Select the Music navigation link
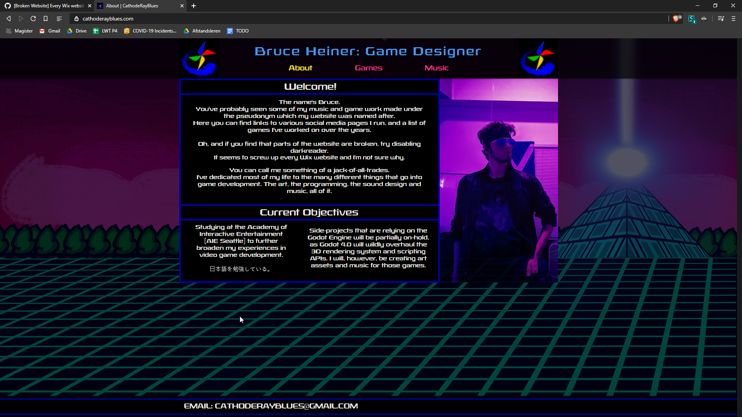742x417 pixels. click(436, 68)
